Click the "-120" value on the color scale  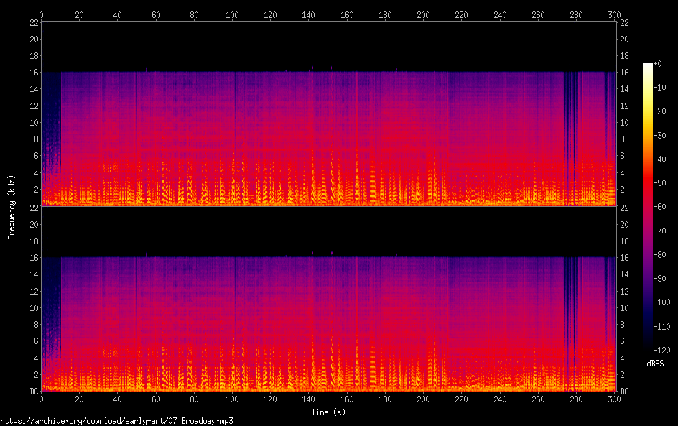(x=661, y=351)
